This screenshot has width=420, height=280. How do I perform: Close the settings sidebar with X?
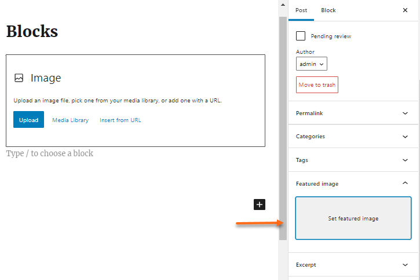coord(405,10)
